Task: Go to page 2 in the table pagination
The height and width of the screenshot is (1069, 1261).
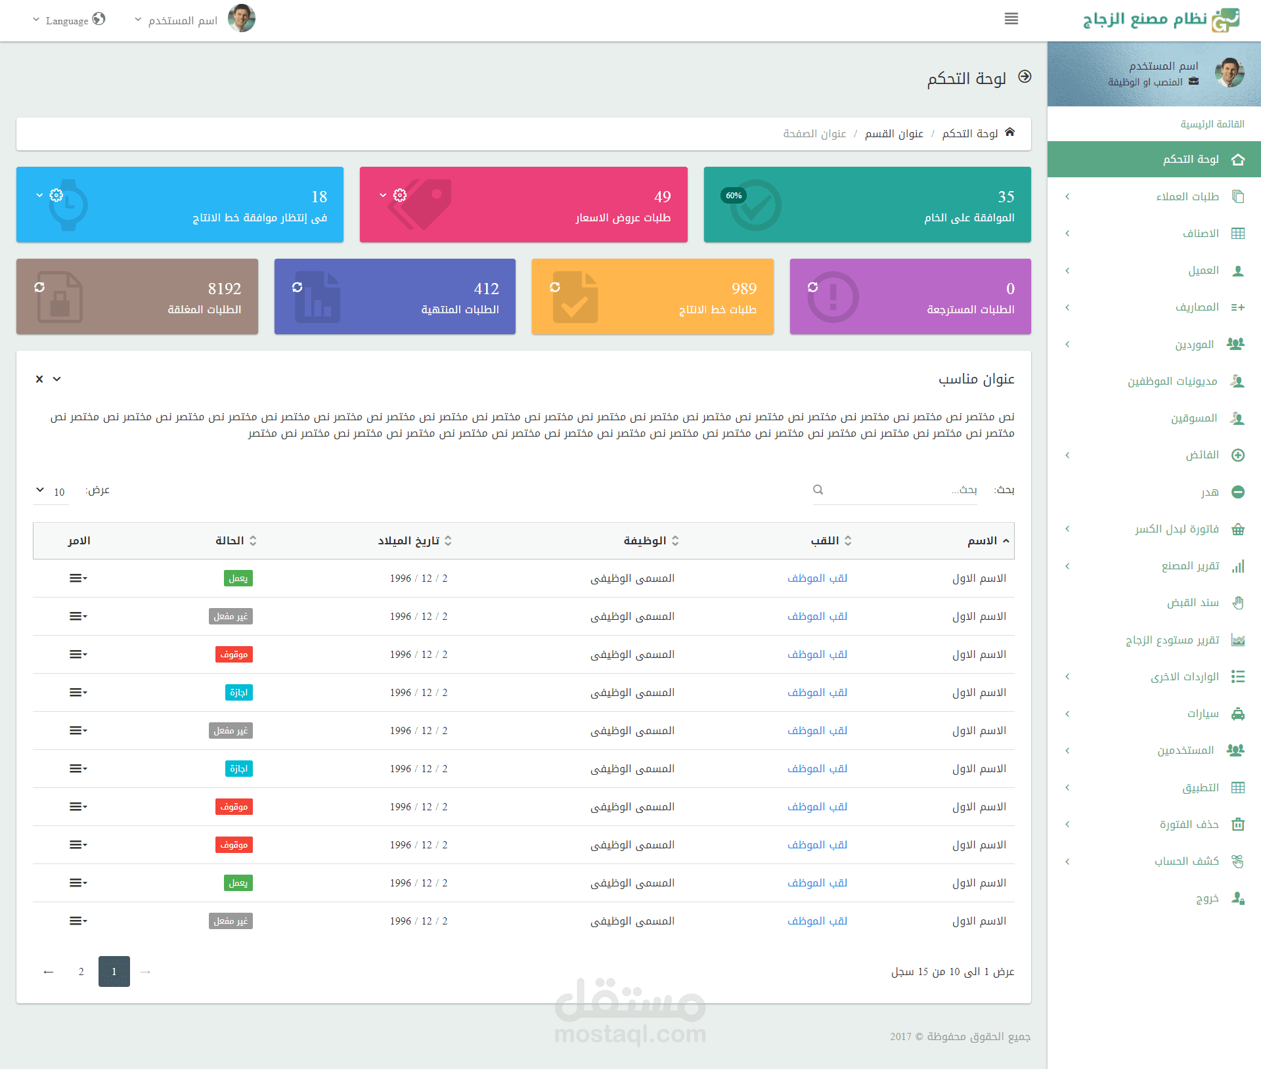Action: (81, 971)
